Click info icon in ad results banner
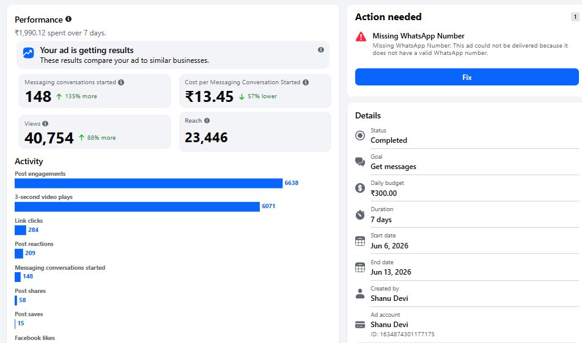The height and width of the screenshot is (343, 582). (x=321, y=49)
